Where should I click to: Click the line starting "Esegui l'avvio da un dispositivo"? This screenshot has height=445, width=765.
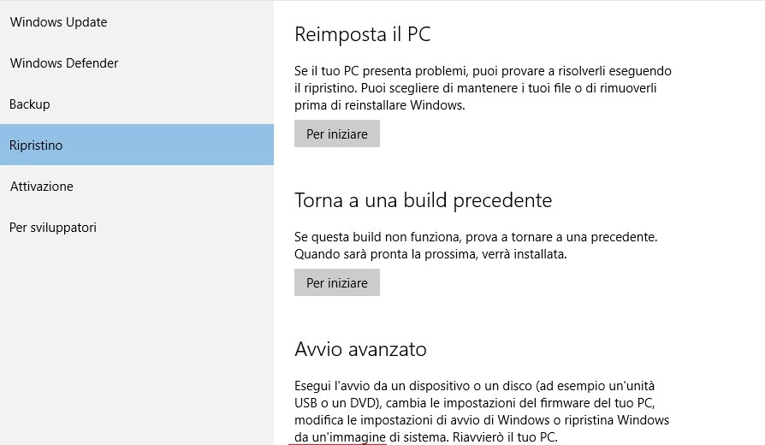pyautogui.click(x=474, y=386)
